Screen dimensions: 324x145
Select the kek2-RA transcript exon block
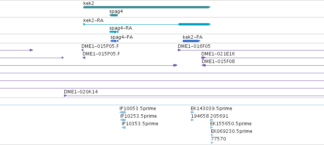pos(195,24)
